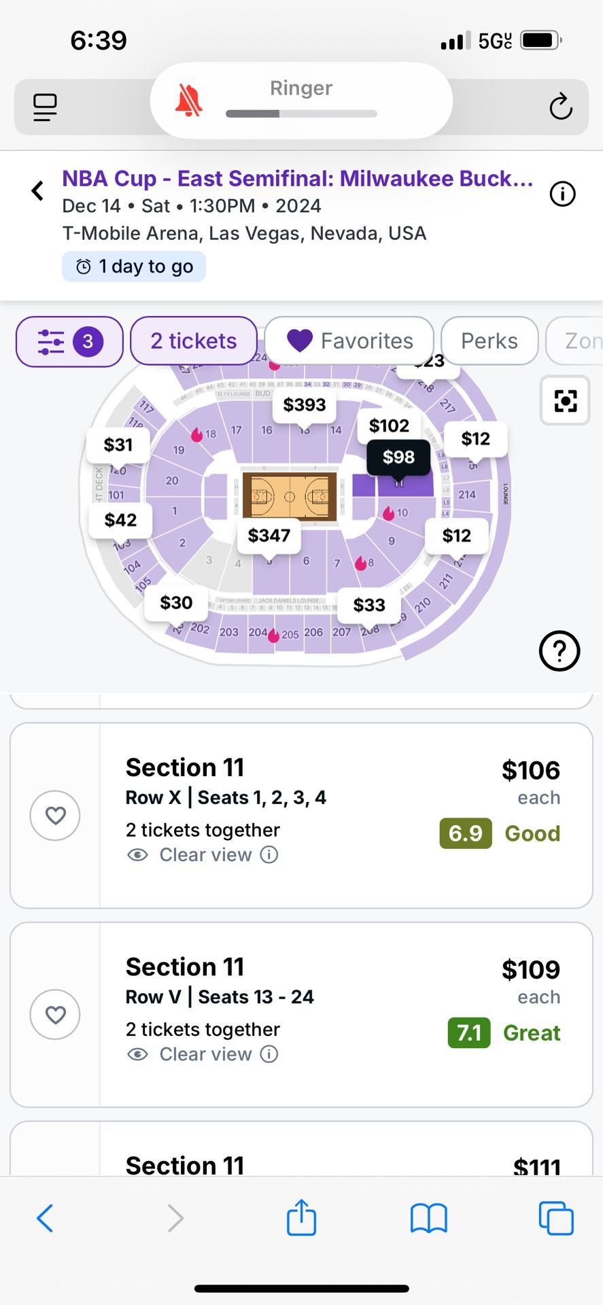Favorite the Section 11 Row X listing
This screenshot has height=1305, width=603.
tap(55, 815)
